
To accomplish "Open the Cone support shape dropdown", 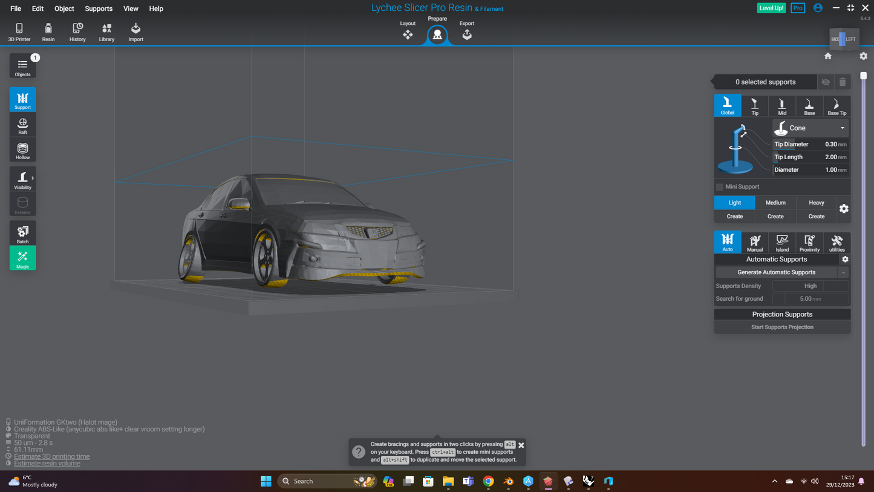I will 810,128.
